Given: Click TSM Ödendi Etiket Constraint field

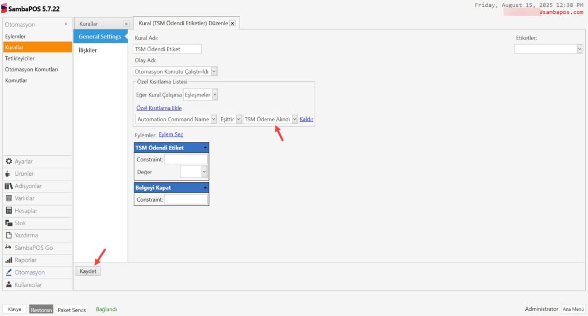Looking at the screenshot, I should click(185, 160).
